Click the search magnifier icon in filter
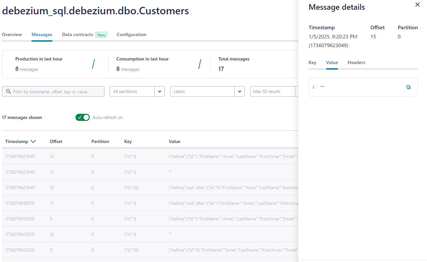Image resolution: width=427 pixels, height=262 pixels. (x=8, y=92)
